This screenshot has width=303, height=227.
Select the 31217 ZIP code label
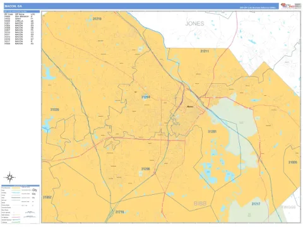(256, 204)
